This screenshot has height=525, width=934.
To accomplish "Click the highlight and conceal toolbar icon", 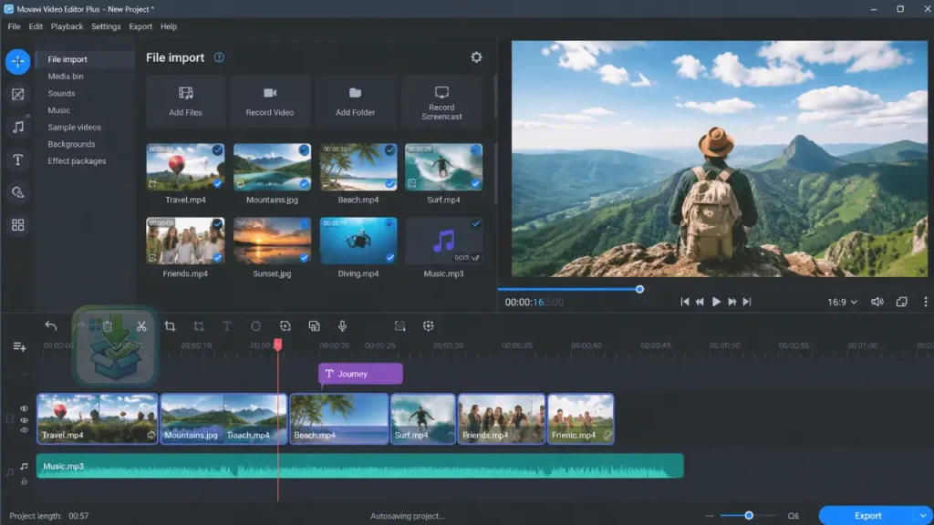I will click(400, 326).
